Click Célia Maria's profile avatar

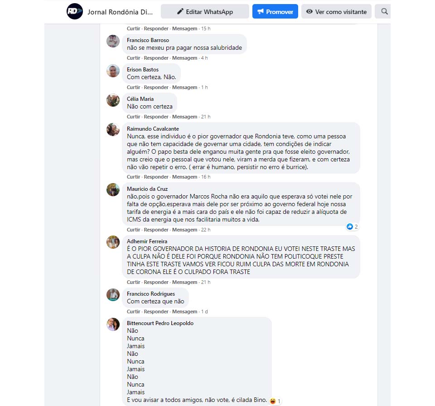coord(113,100)
